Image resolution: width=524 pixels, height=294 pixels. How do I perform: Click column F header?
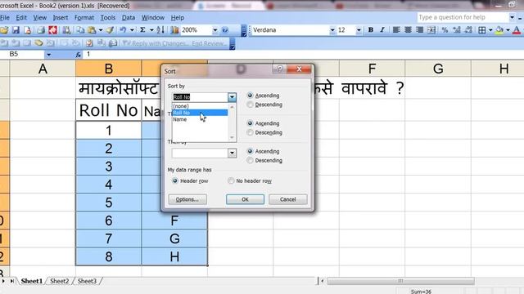tap(372, 69)
